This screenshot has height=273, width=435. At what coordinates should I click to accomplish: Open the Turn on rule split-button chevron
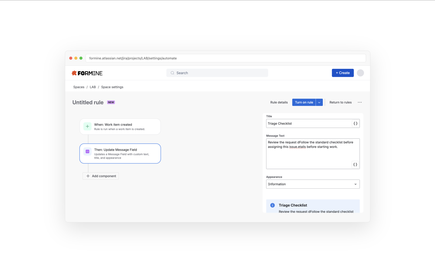319,102
